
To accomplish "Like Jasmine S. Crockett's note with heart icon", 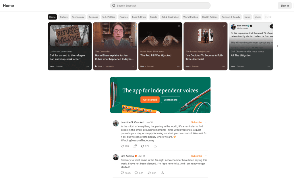I will (x=122, y=146).
